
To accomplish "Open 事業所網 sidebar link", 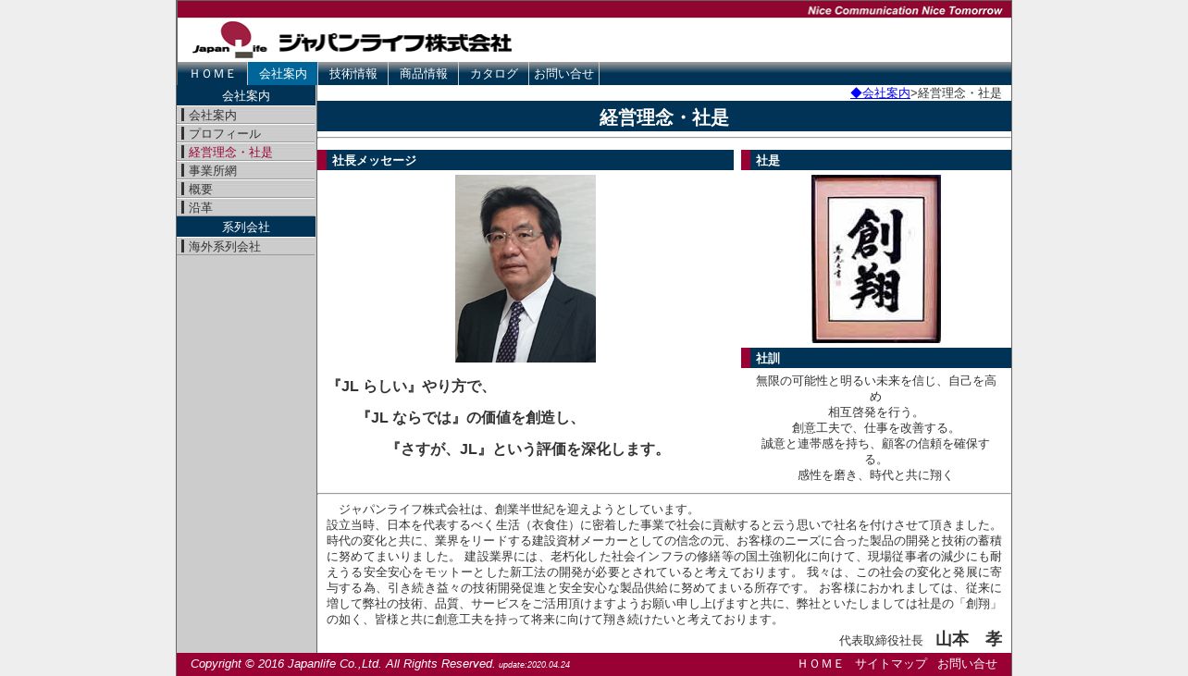I will (246, 171).
